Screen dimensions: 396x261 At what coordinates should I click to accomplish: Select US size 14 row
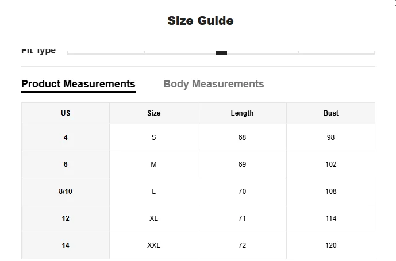click(66, 245)
